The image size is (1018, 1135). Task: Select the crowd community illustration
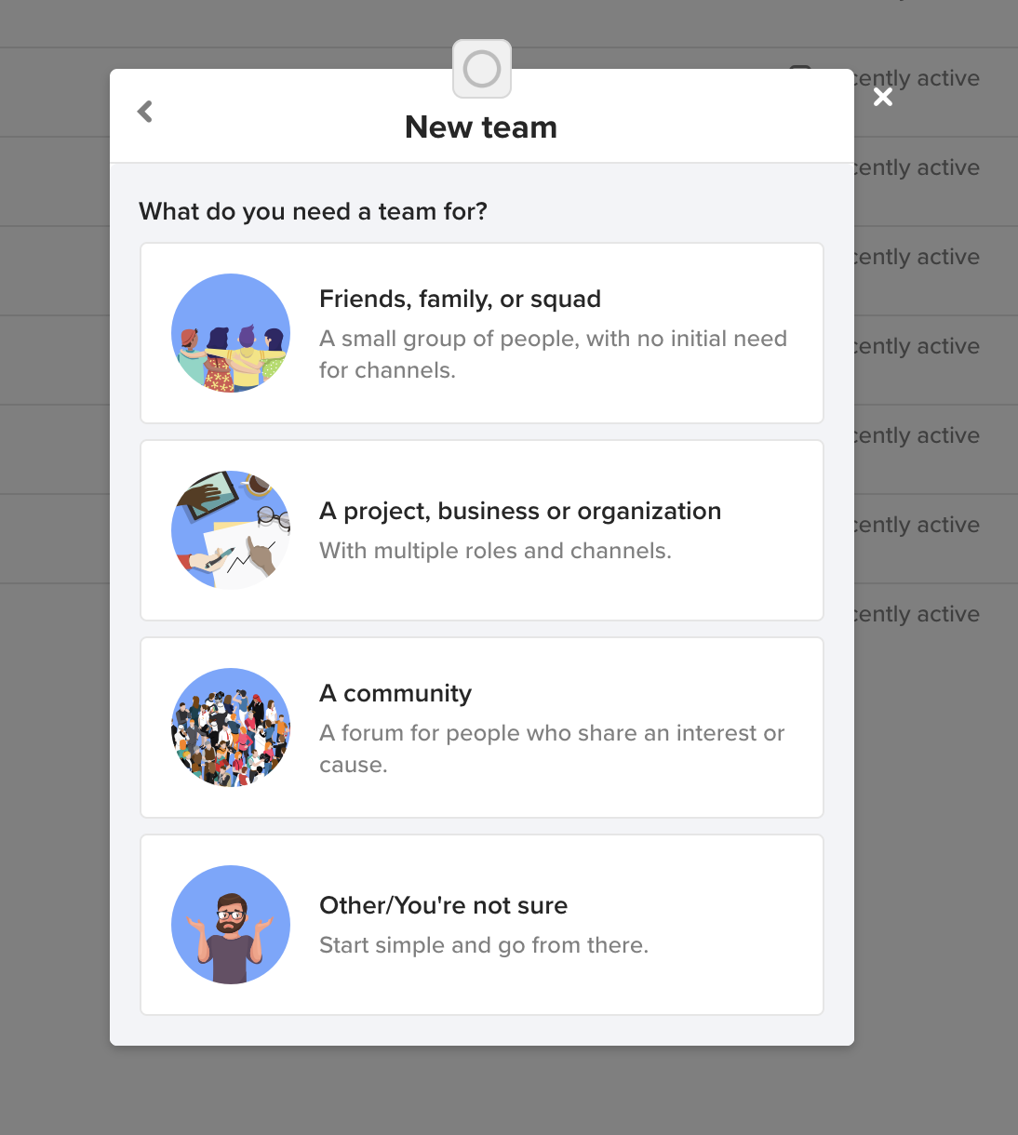click(231, 728)
